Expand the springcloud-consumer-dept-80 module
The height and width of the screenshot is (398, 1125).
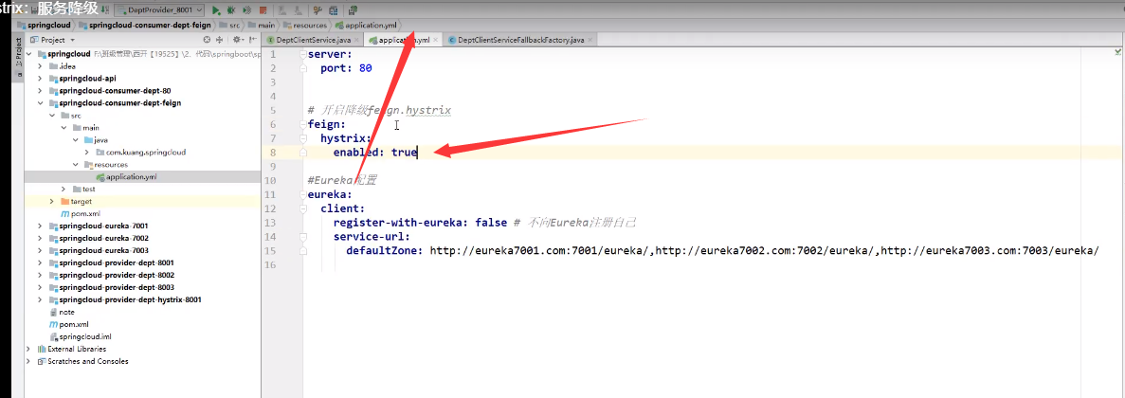[x=40, y=90]
